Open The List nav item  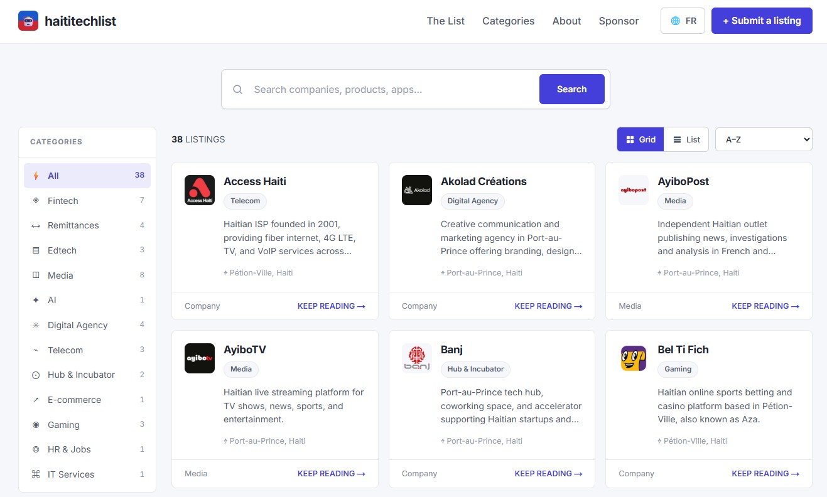(x=446, y=21)
